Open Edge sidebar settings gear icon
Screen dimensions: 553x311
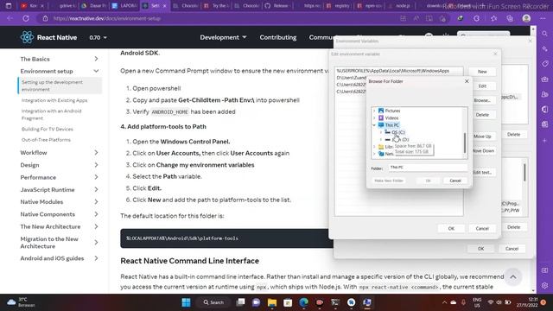545,285
